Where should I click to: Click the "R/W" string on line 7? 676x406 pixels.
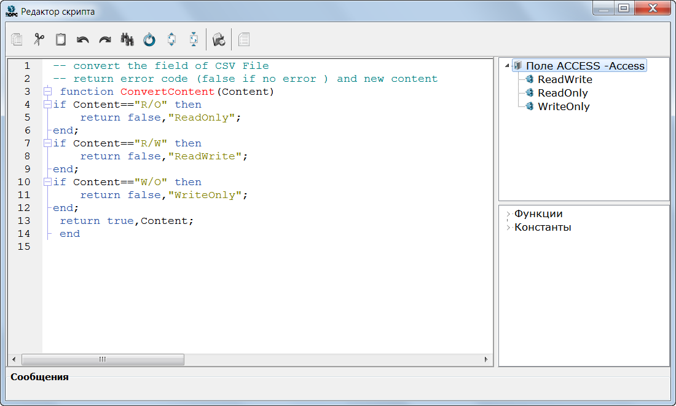point(151,143)
